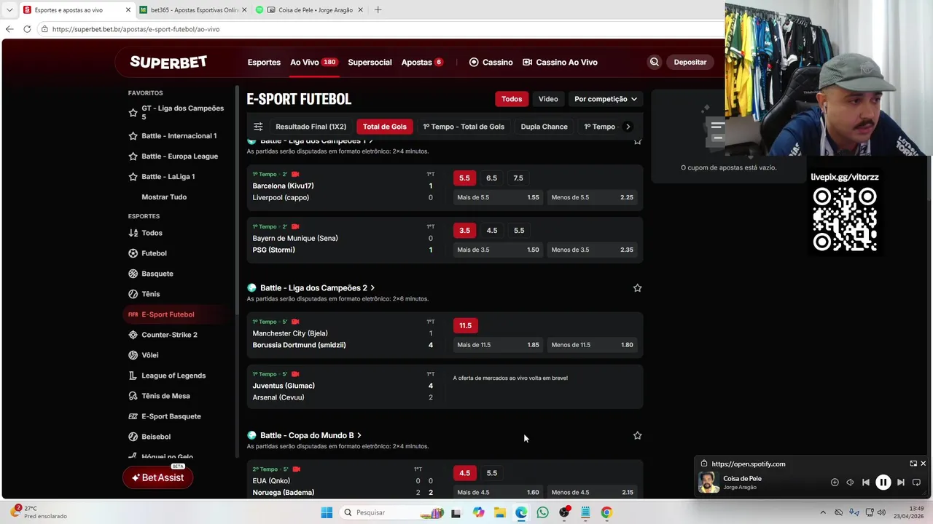Screen dimensions: 933x524
Task: Unfavorite GT - Liga dos Campeões 5
Action: [x=133, y=113]
